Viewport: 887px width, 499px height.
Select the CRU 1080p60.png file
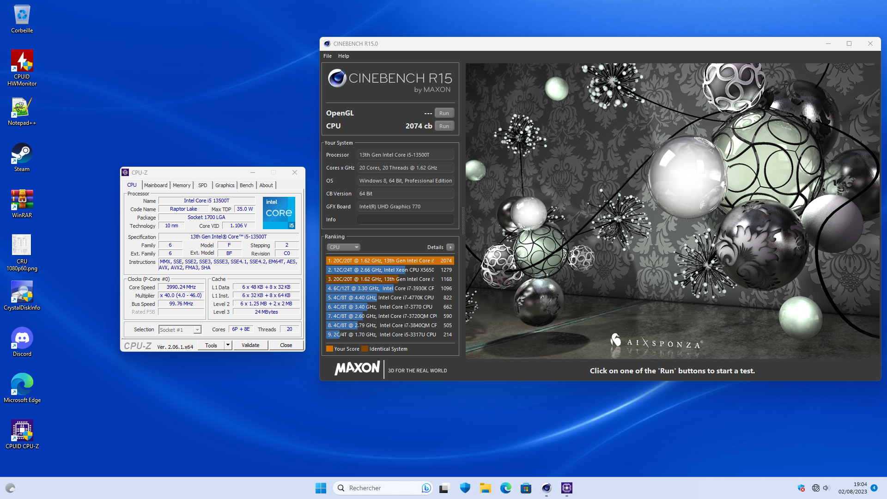pyautogui.click(x=22, y=253)
